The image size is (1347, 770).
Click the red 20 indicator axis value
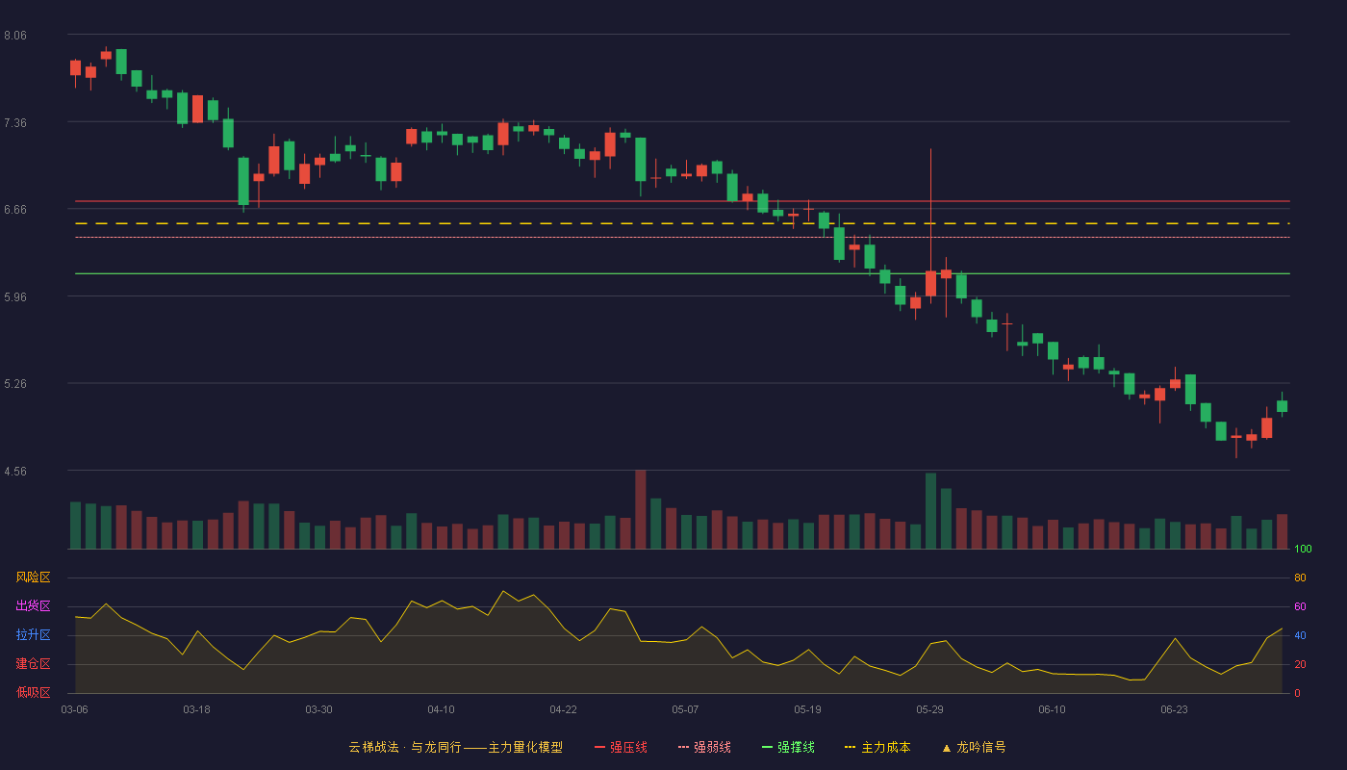tap(1300, 664)
